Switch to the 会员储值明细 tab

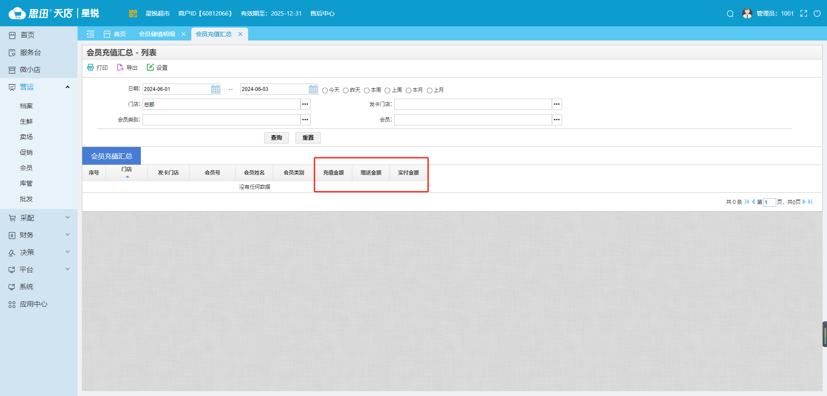pyautogui.click(x=157, y=34)
